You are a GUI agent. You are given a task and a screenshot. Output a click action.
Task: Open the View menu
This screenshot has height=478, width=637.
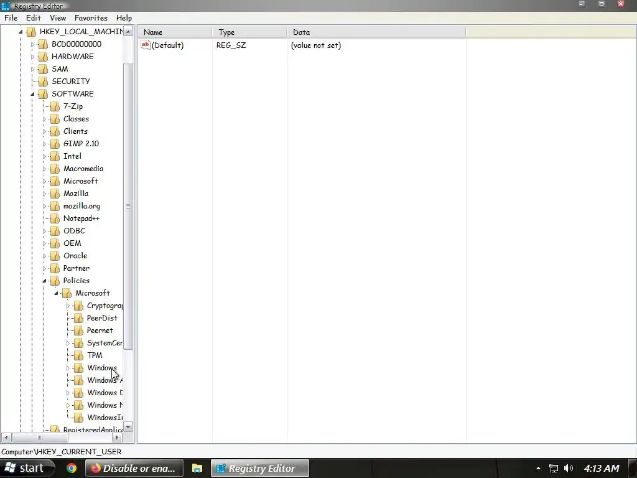(58, 18)
